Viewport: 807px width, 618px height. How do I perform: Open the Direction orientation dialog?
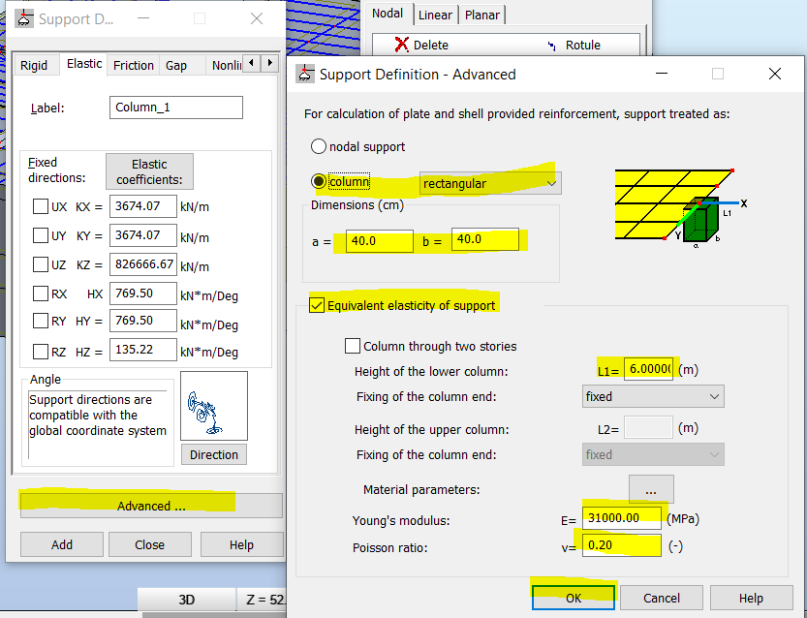213,453
